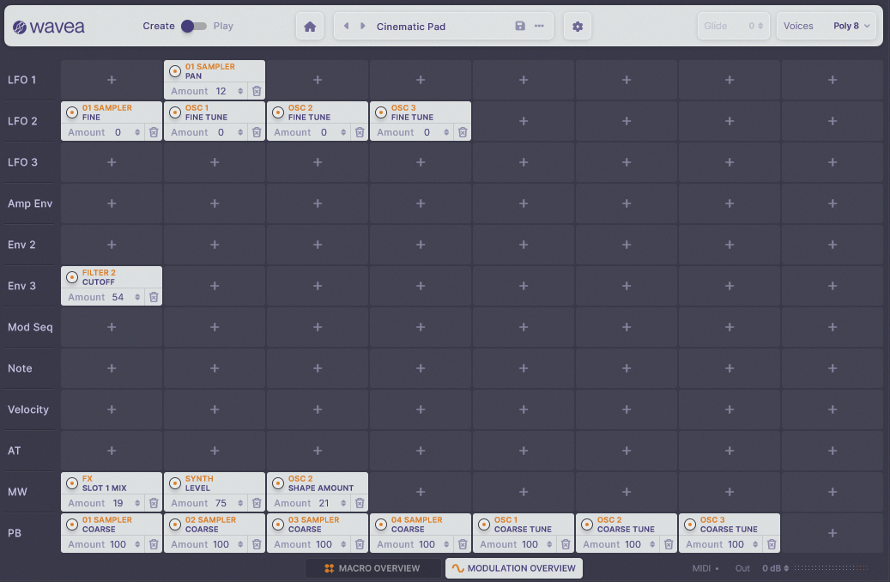Viewport: 890px width, 582px height.
Task: Click the output level dB meter
Action: point(831,568)
